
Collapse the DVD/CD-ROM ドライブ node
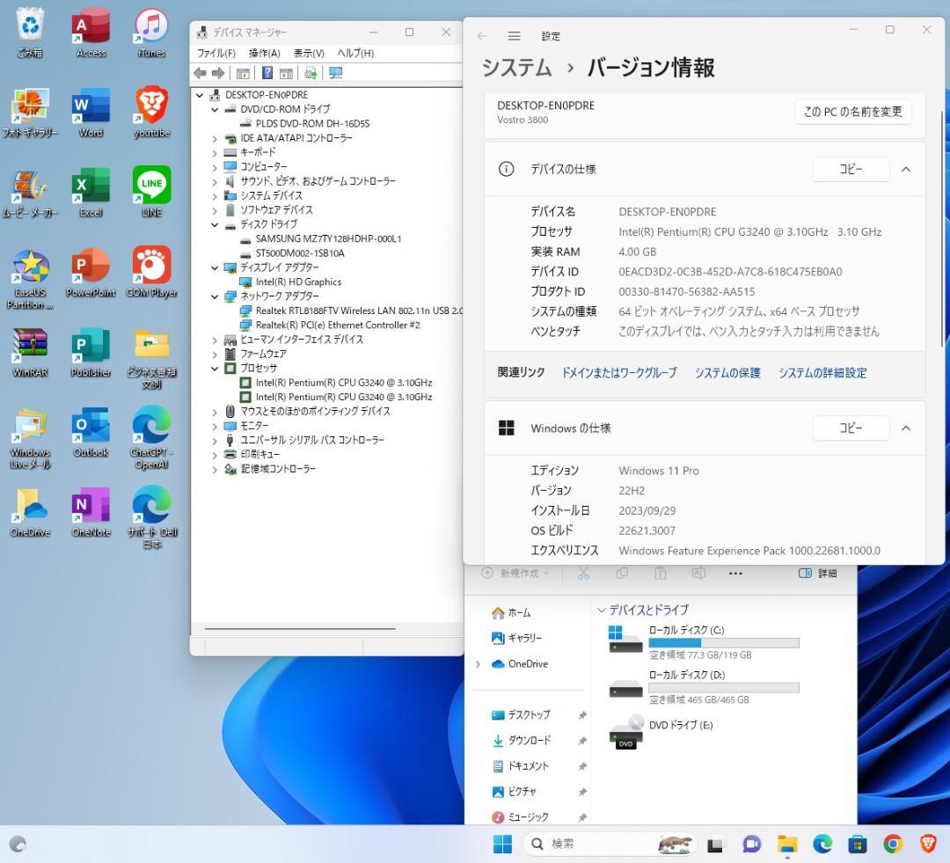[x=214, y=109]
